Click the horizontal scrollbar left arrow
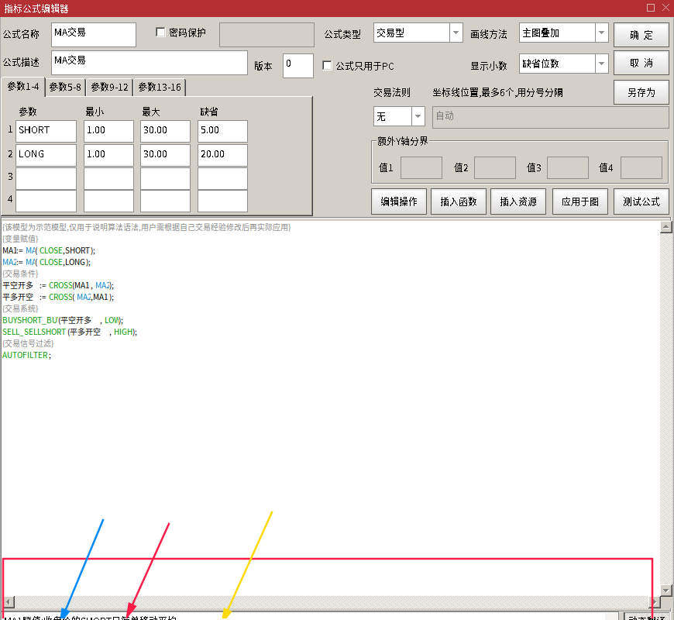Viewport: 674px width, 620px height. pyautogui.click(x=8, y=602)
